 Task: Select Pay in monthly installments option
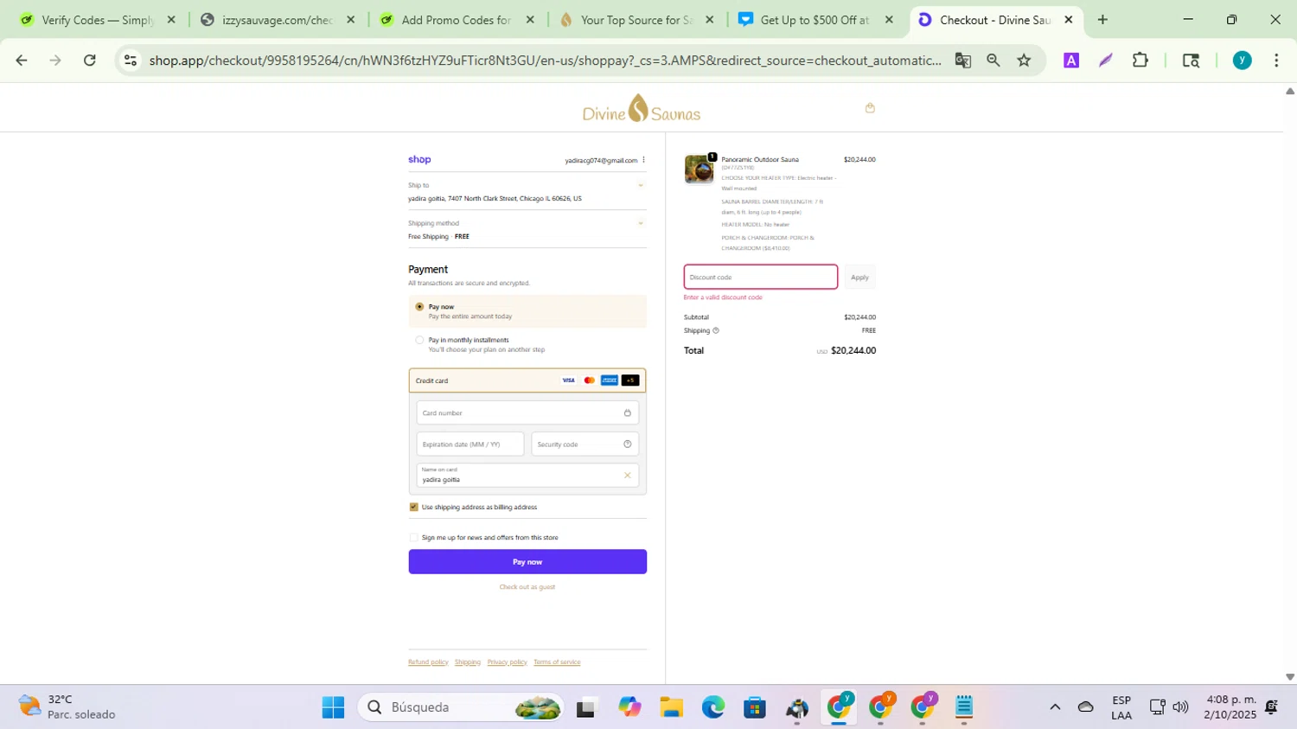pos(419,340)
